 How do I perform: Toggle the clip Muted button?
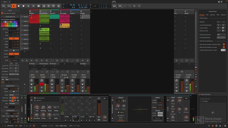coord(14,50)
